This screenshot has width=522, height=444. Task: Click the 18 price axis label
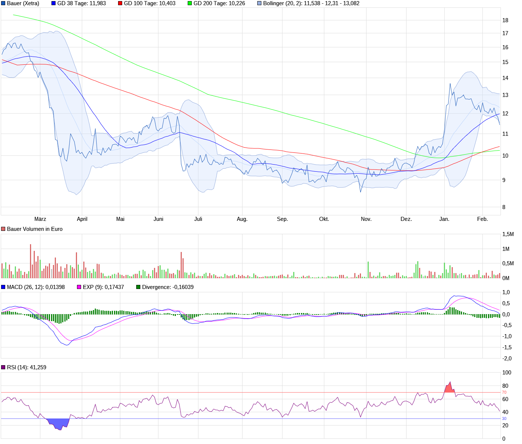pos(505,20)
